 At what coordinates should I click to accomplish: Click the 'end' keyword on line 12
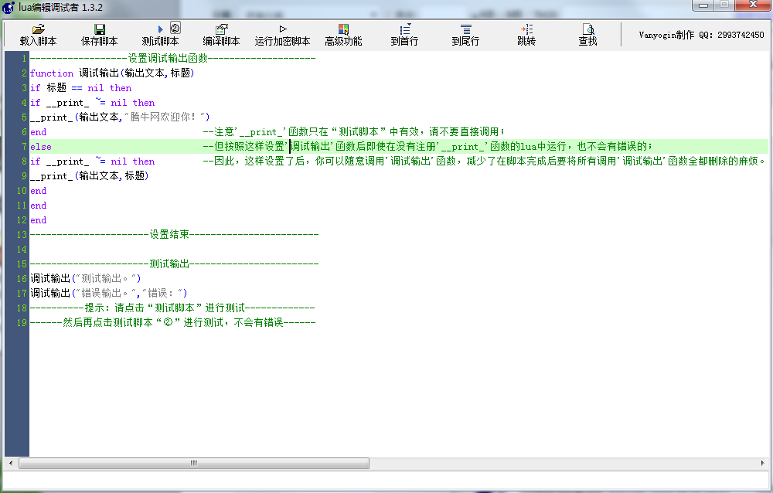point(39,220)
